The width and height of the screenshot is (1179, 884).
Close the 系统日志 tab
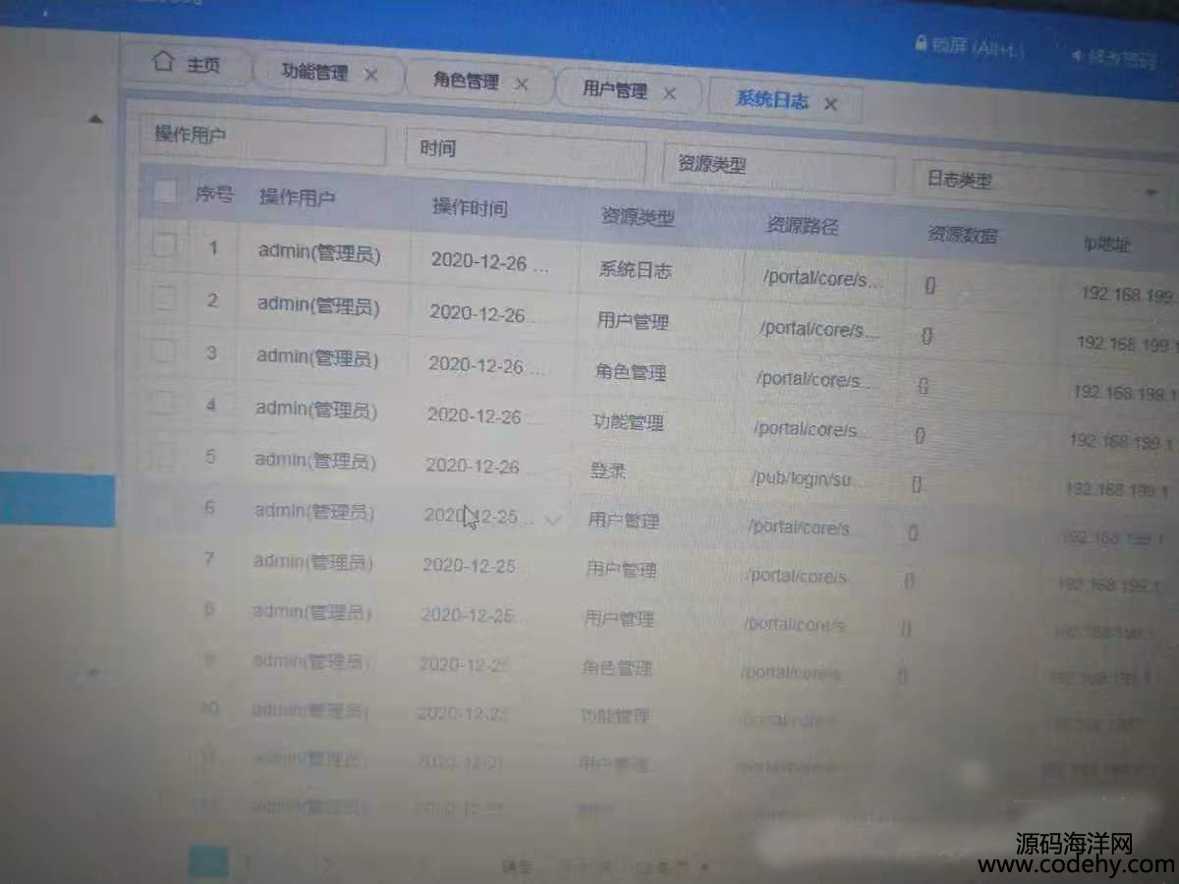(831, 104)
